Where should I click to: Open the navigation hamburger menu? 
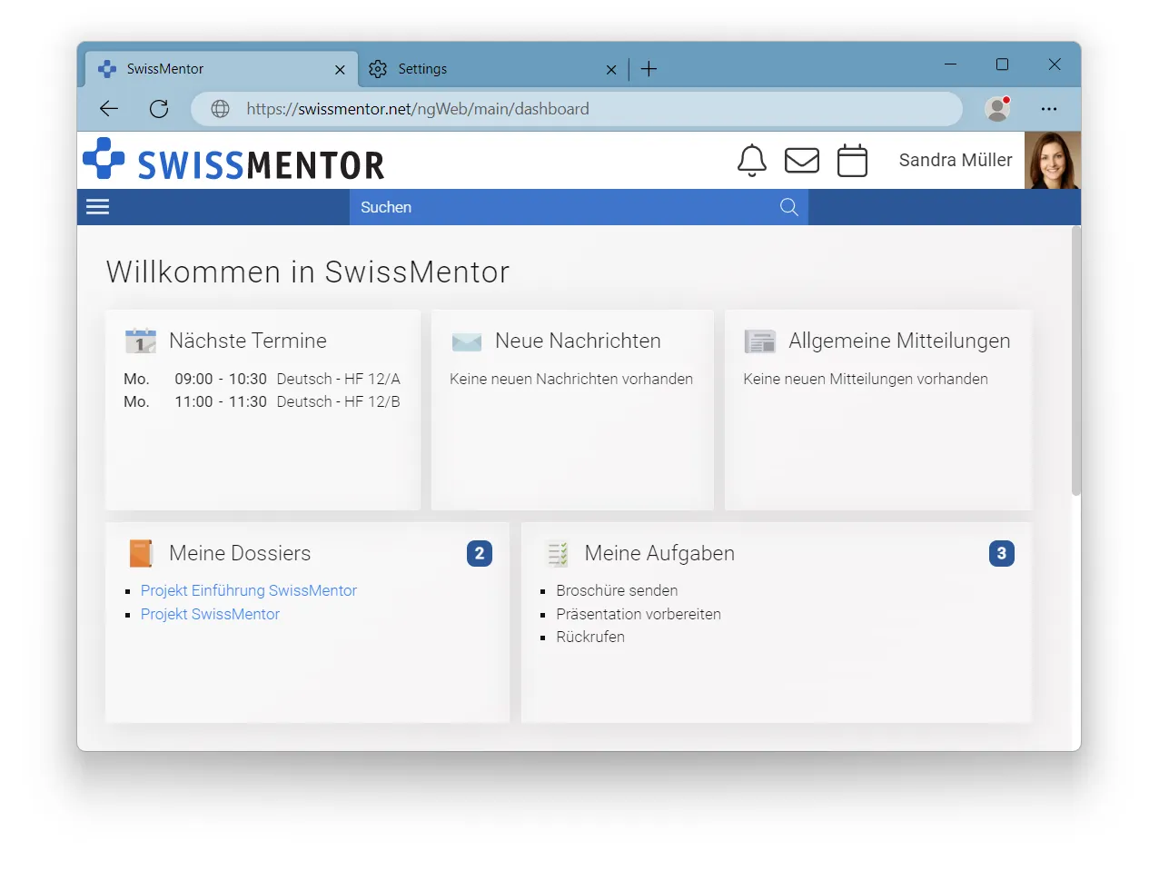(97, 206)
